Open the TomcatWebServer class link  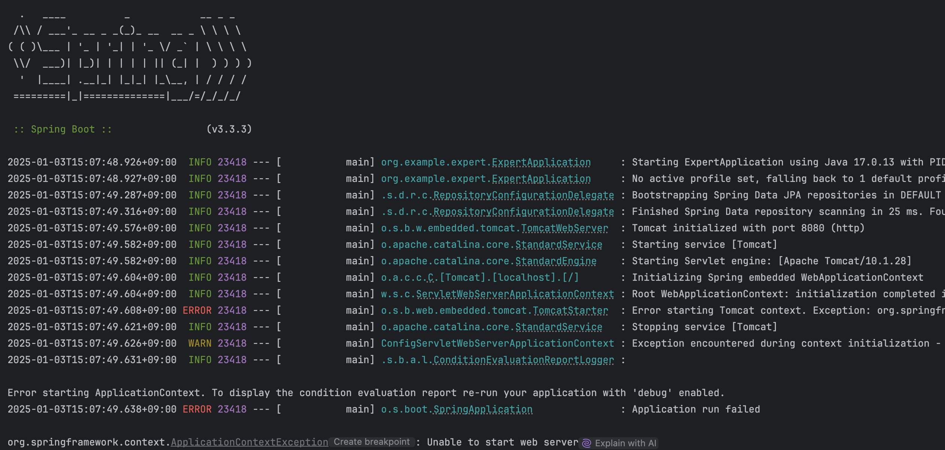(x=565, y=228)
